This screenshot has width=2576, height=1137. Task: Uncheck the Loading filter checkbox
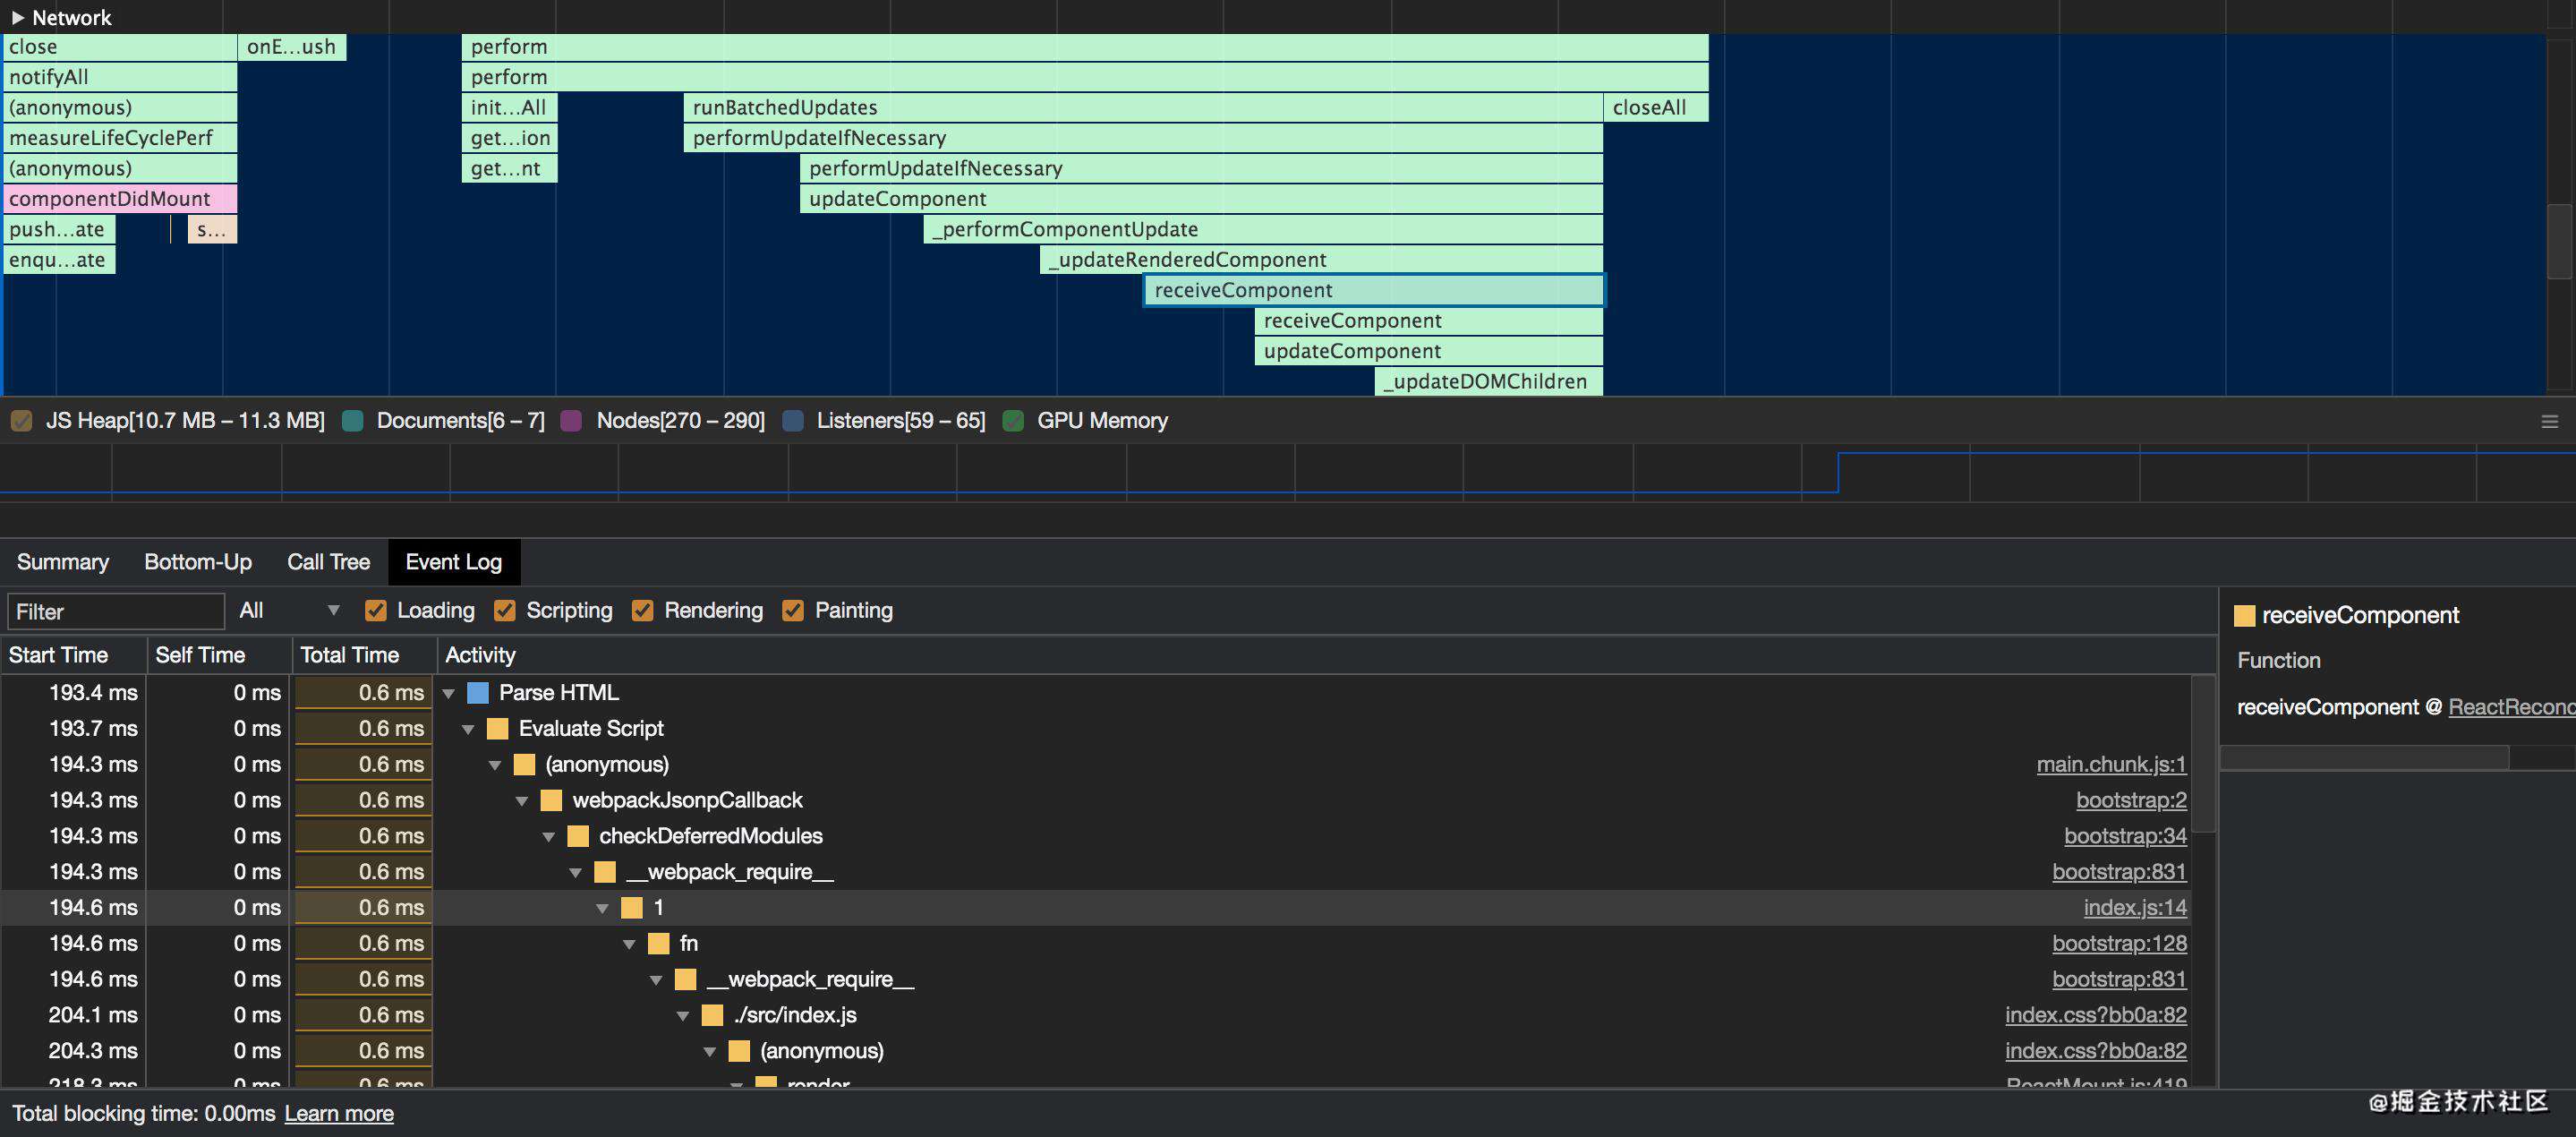coord(375,610)
